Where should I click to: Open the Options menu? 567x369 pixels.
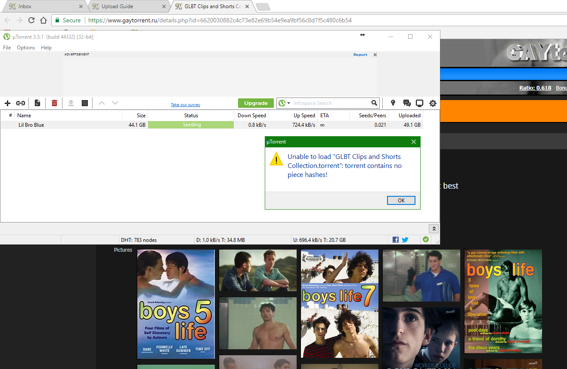25,47
